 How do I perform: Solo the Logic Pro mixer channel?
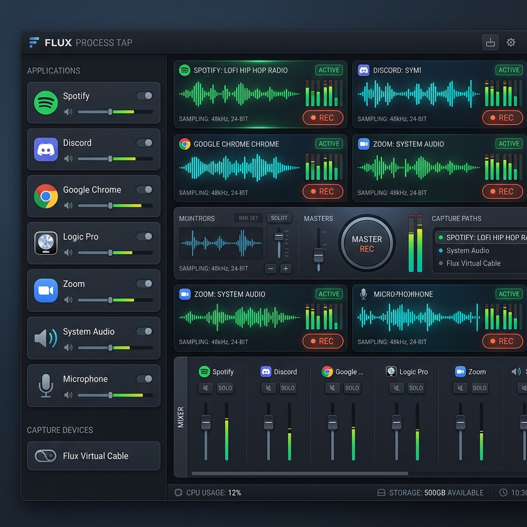pos(416,388)
